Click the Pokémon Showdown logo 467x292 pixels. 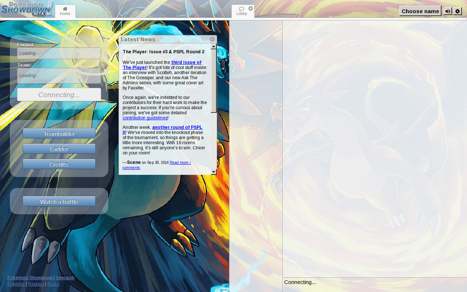click(x=27, y=9)
